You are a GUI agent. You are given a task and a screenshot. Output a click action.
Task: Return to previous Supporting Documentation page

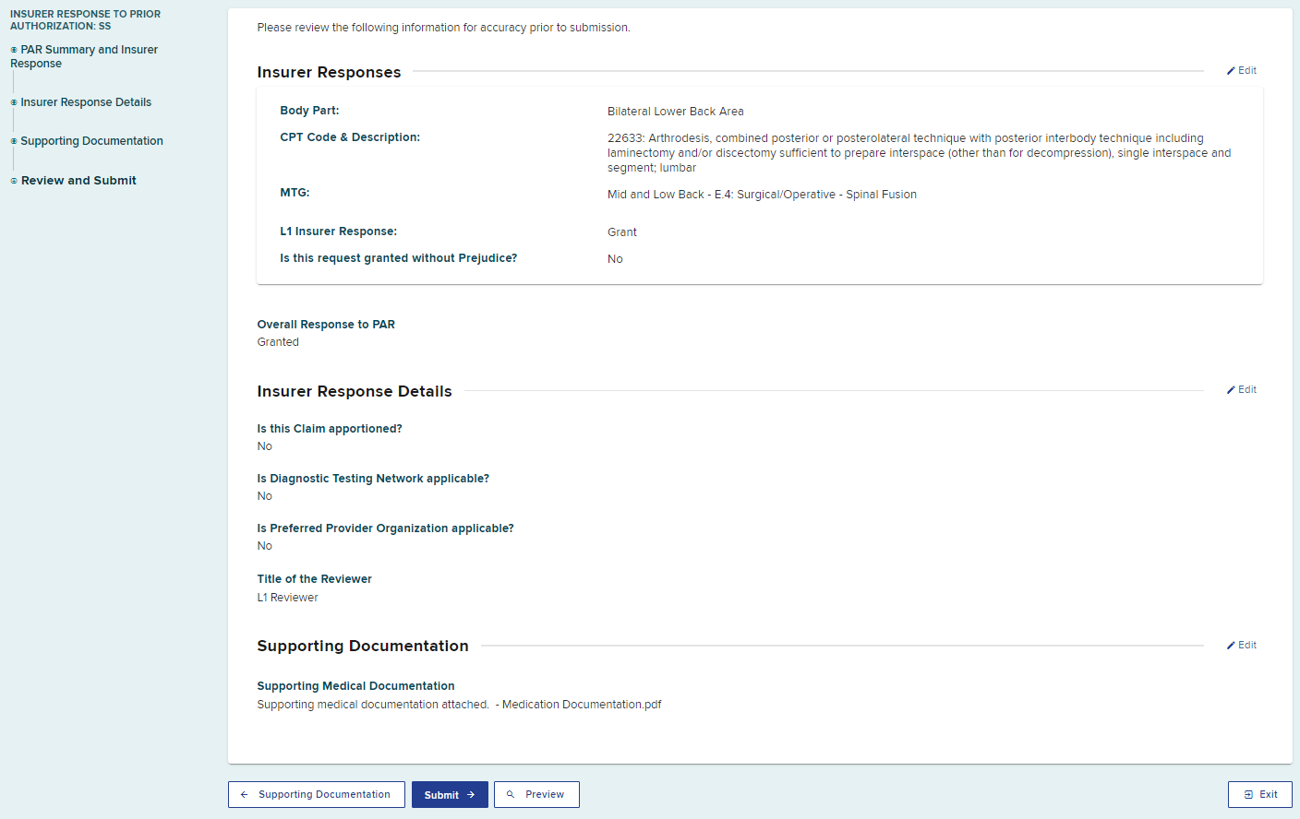click(x=317, y=794)
